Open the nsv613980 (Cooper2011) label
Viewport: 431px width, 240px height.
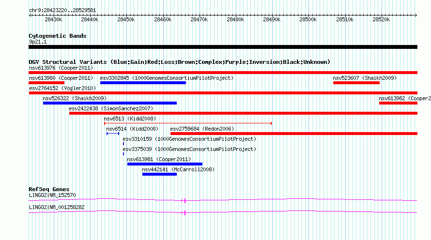click(x=61, y=78)
